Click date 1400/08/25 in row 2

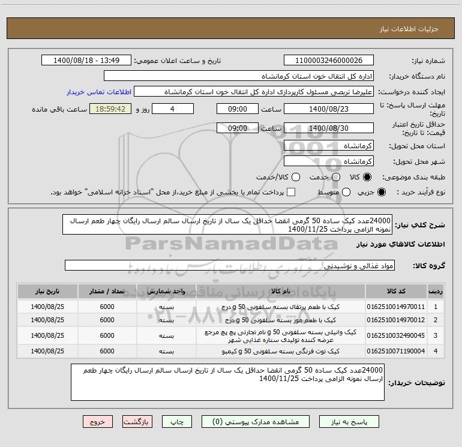pos(47,320)
